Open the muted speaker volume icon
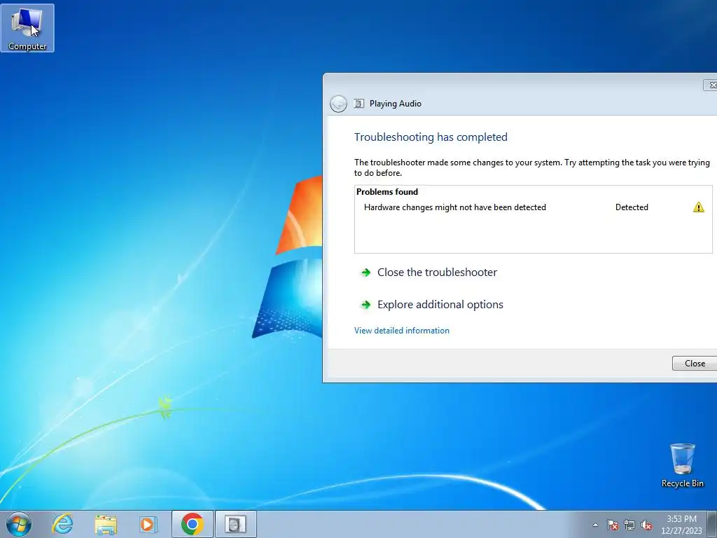This screenshot has height=538, width=717. tap(646, 525)
